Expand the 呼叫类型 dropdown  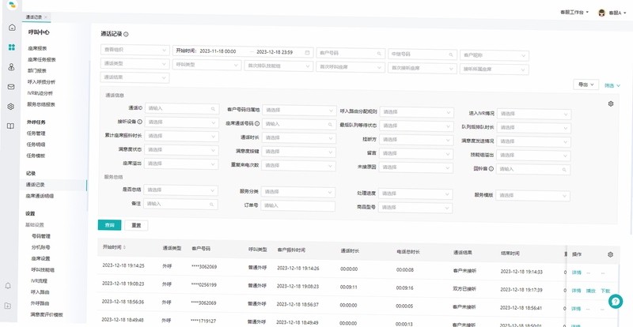[x=207, y=65]
